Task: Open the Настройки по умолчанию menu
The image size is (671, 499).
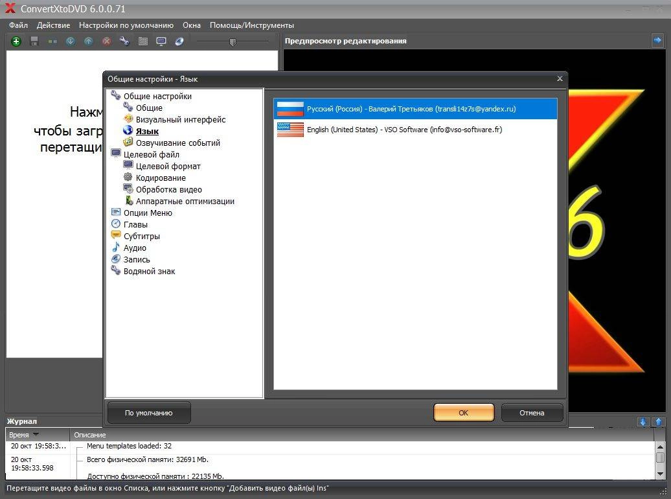Action: pos(126,25)
